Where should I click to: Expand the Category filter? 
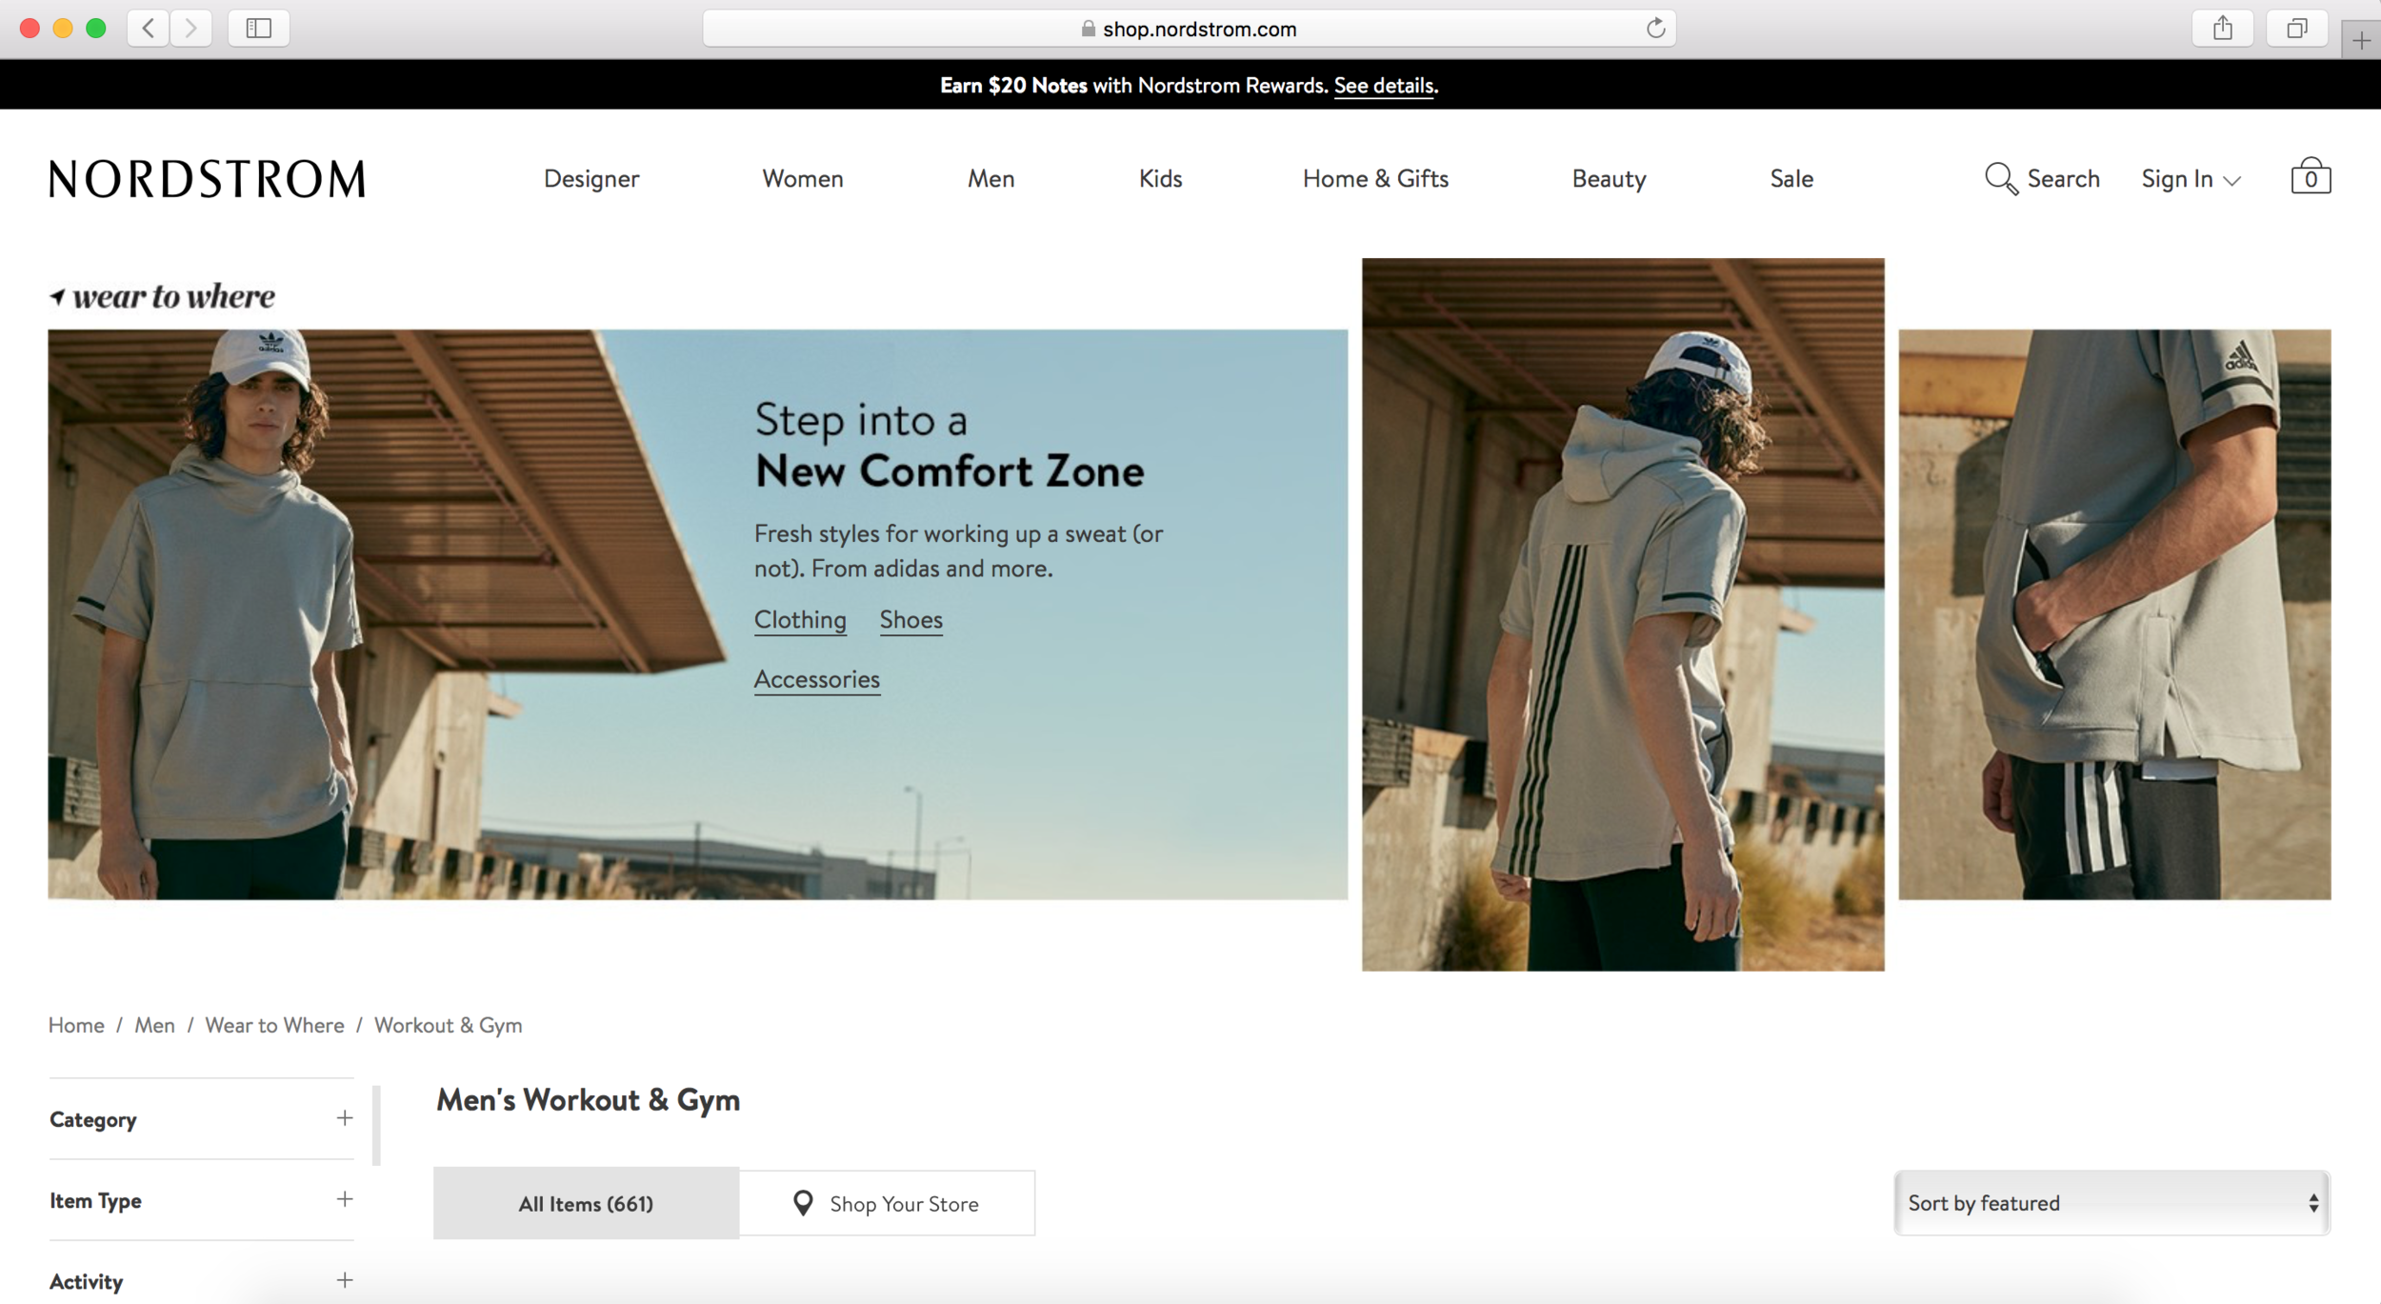(x=201, y=1119)
